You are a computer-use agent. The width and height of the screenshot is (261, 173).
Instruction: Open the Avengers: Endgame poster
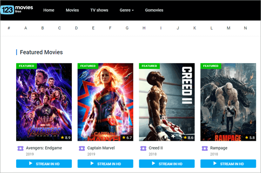point(44,102)
